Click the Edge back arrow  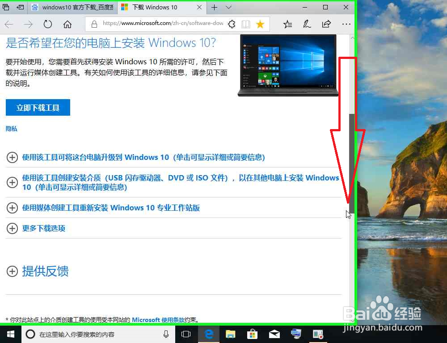pyautogui.click(x=9, y=25)
